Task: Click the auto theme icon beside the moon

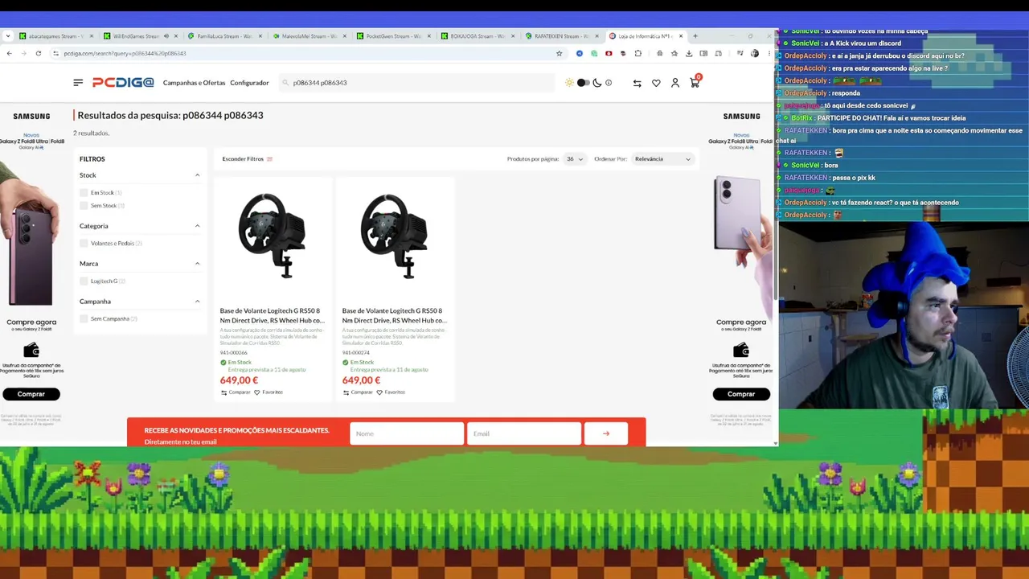Action: [609, 83]
